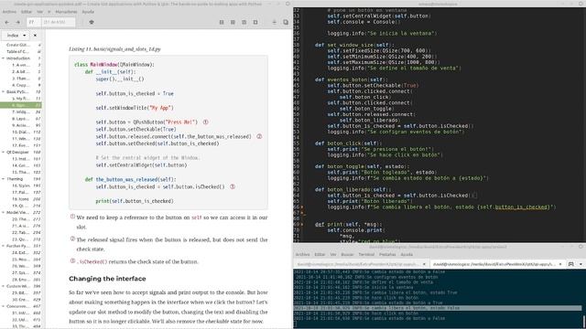The image size is (586, 329).
Task: Open the Ver menu in the terminal window
Action: (x=333, y=254)
